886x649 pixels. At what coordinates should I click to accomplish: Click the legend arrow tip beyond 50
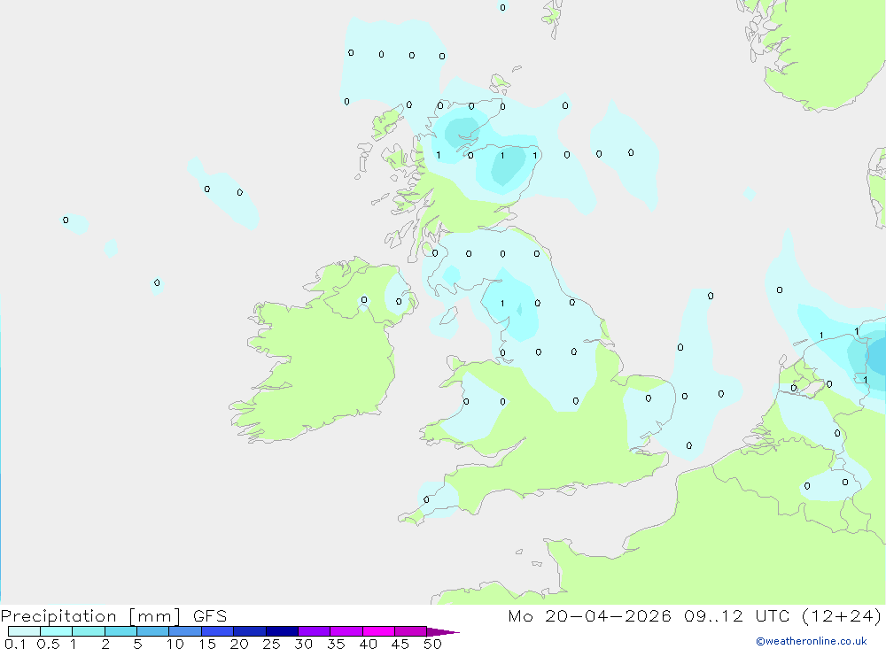(444, 632)
